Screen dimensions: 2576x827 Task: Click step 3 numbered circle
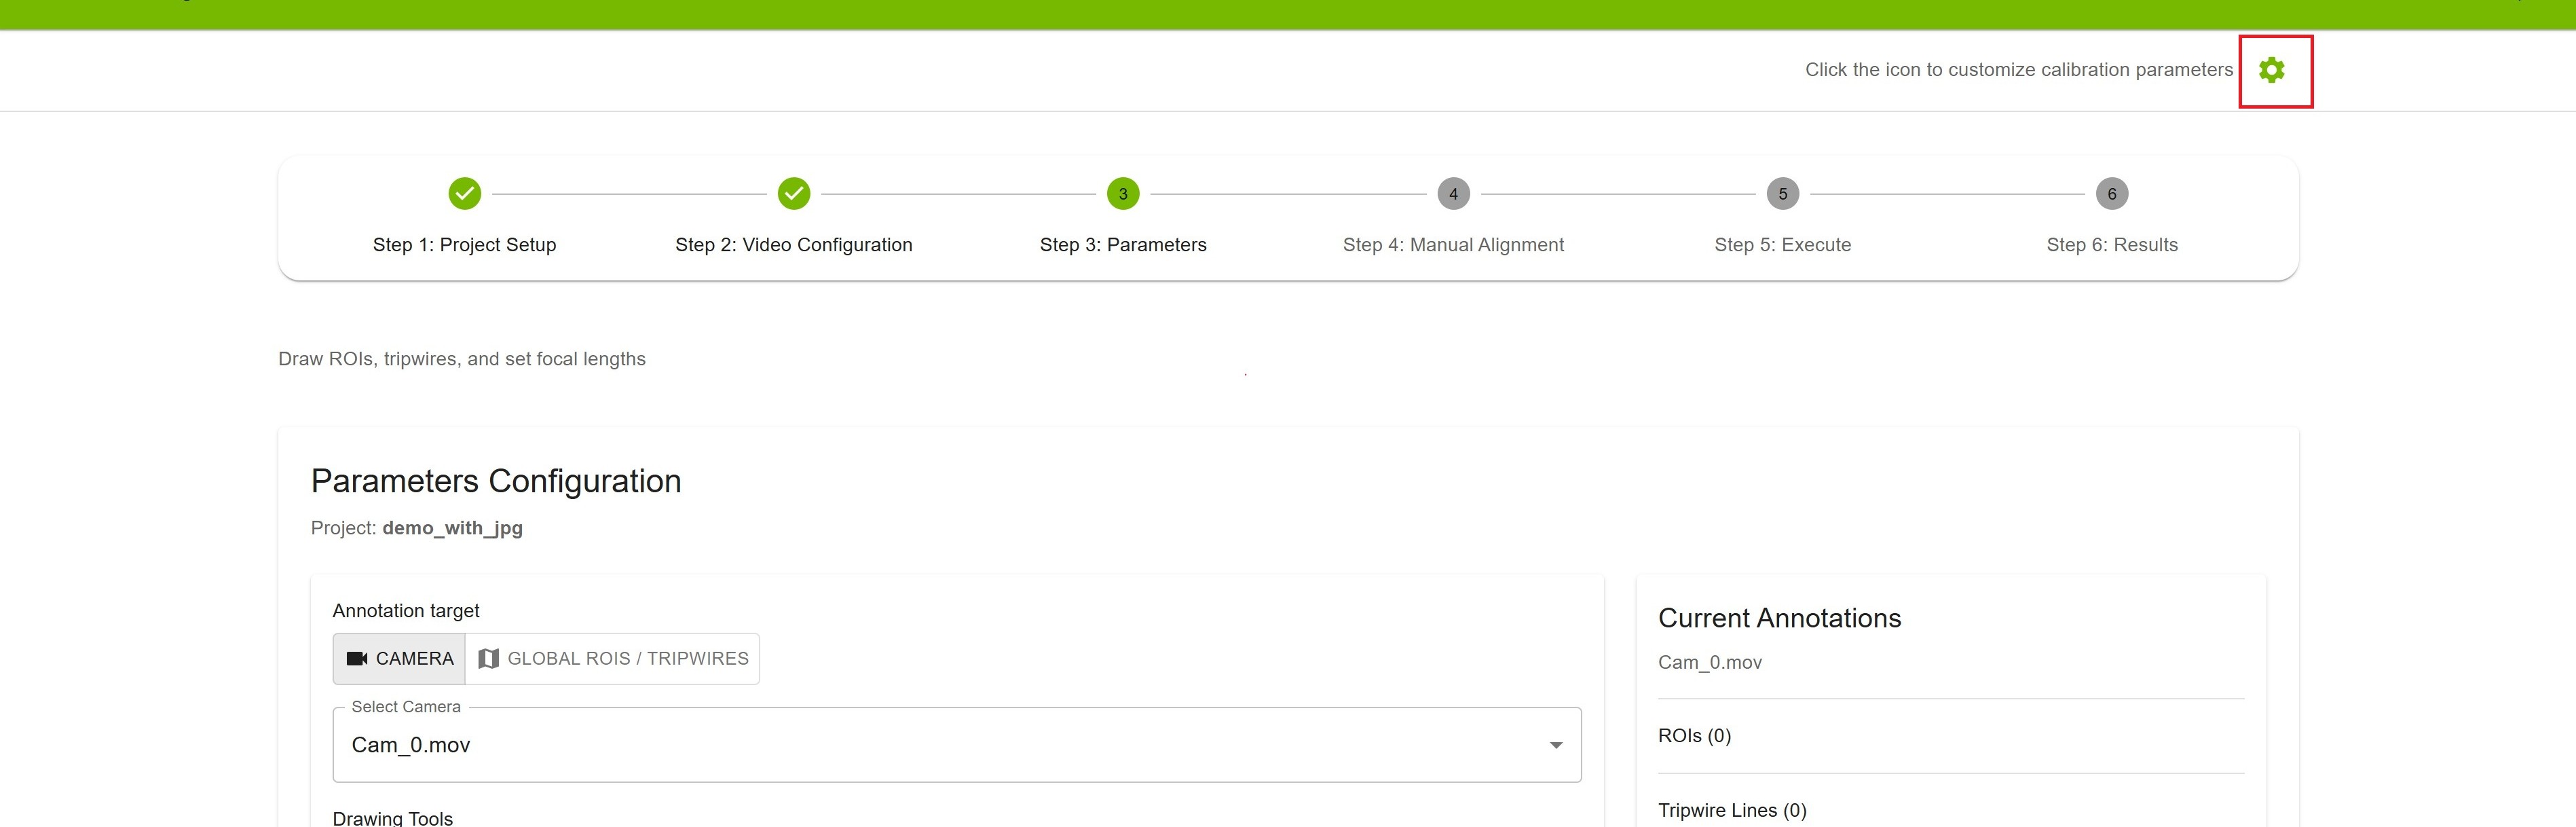(x=1123, y=193)
